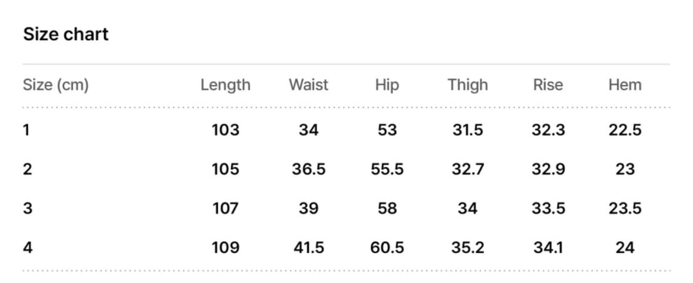Select size 2 row label
The width and height of the screenshot is (693, 283).
coord(27,169)
